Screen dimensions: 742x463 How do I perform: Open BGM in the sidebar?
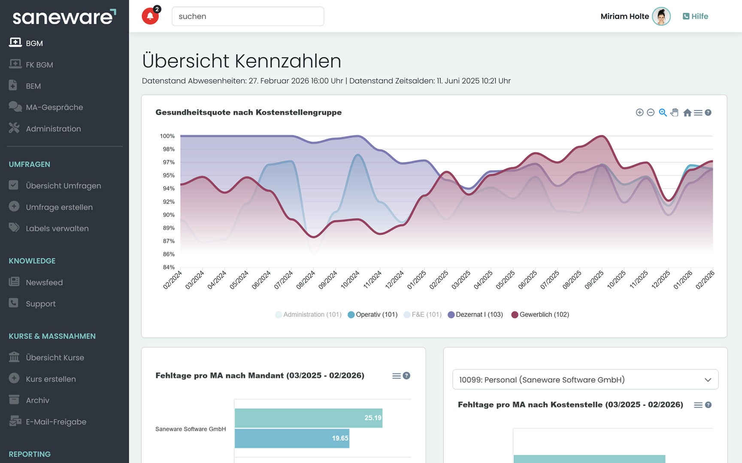click(x=34, y=43)
